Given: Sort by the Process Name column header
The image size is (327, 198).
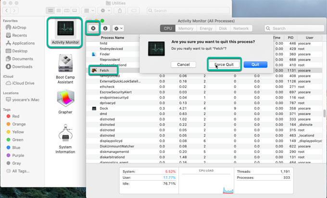Looking at the screenshot, I should pyautogui.click(x=113, y=37).
